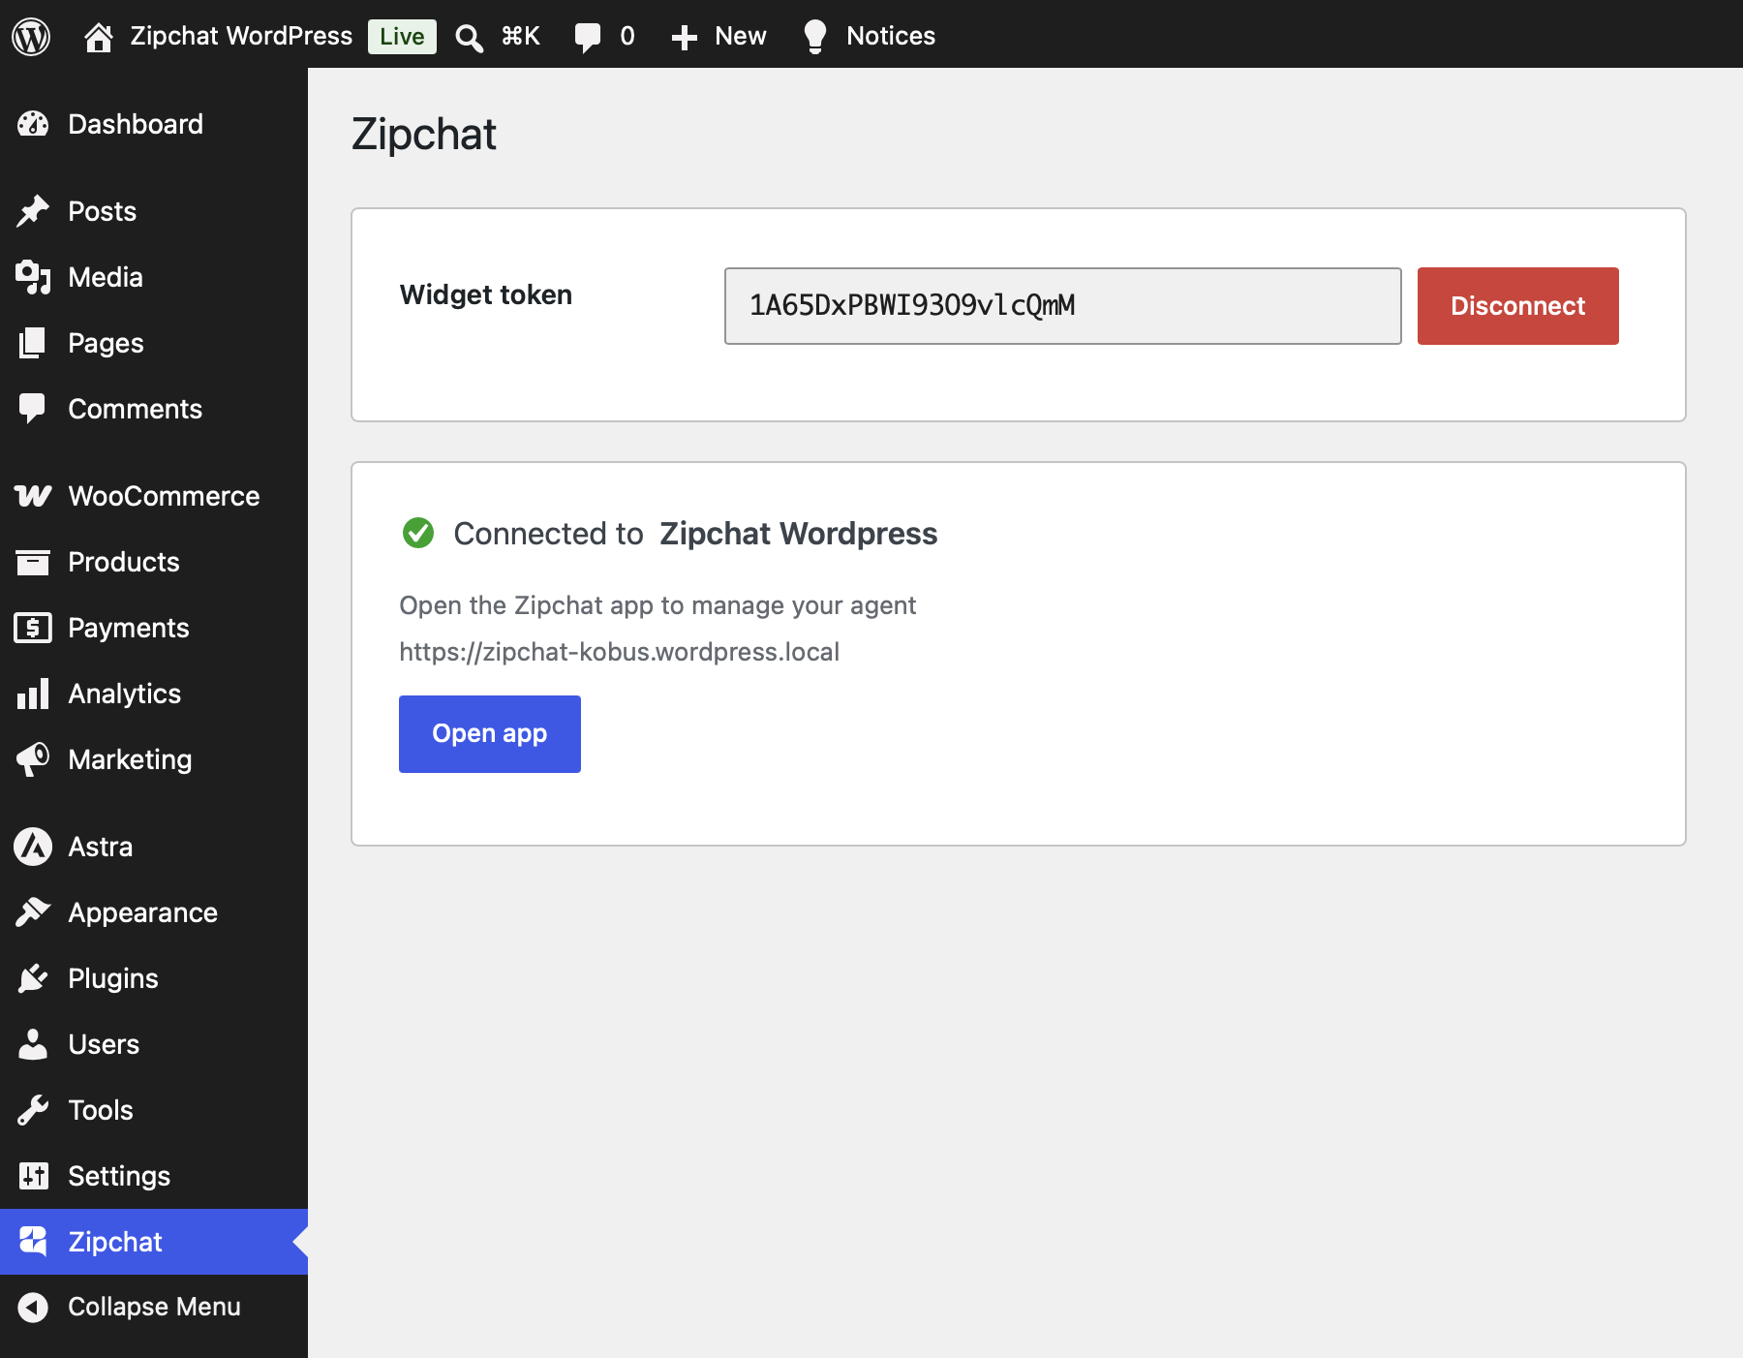1743x1358 pixels.
Task: Click the Payments dollar icon
Action: pyautogui.click(x=33, y=628)
